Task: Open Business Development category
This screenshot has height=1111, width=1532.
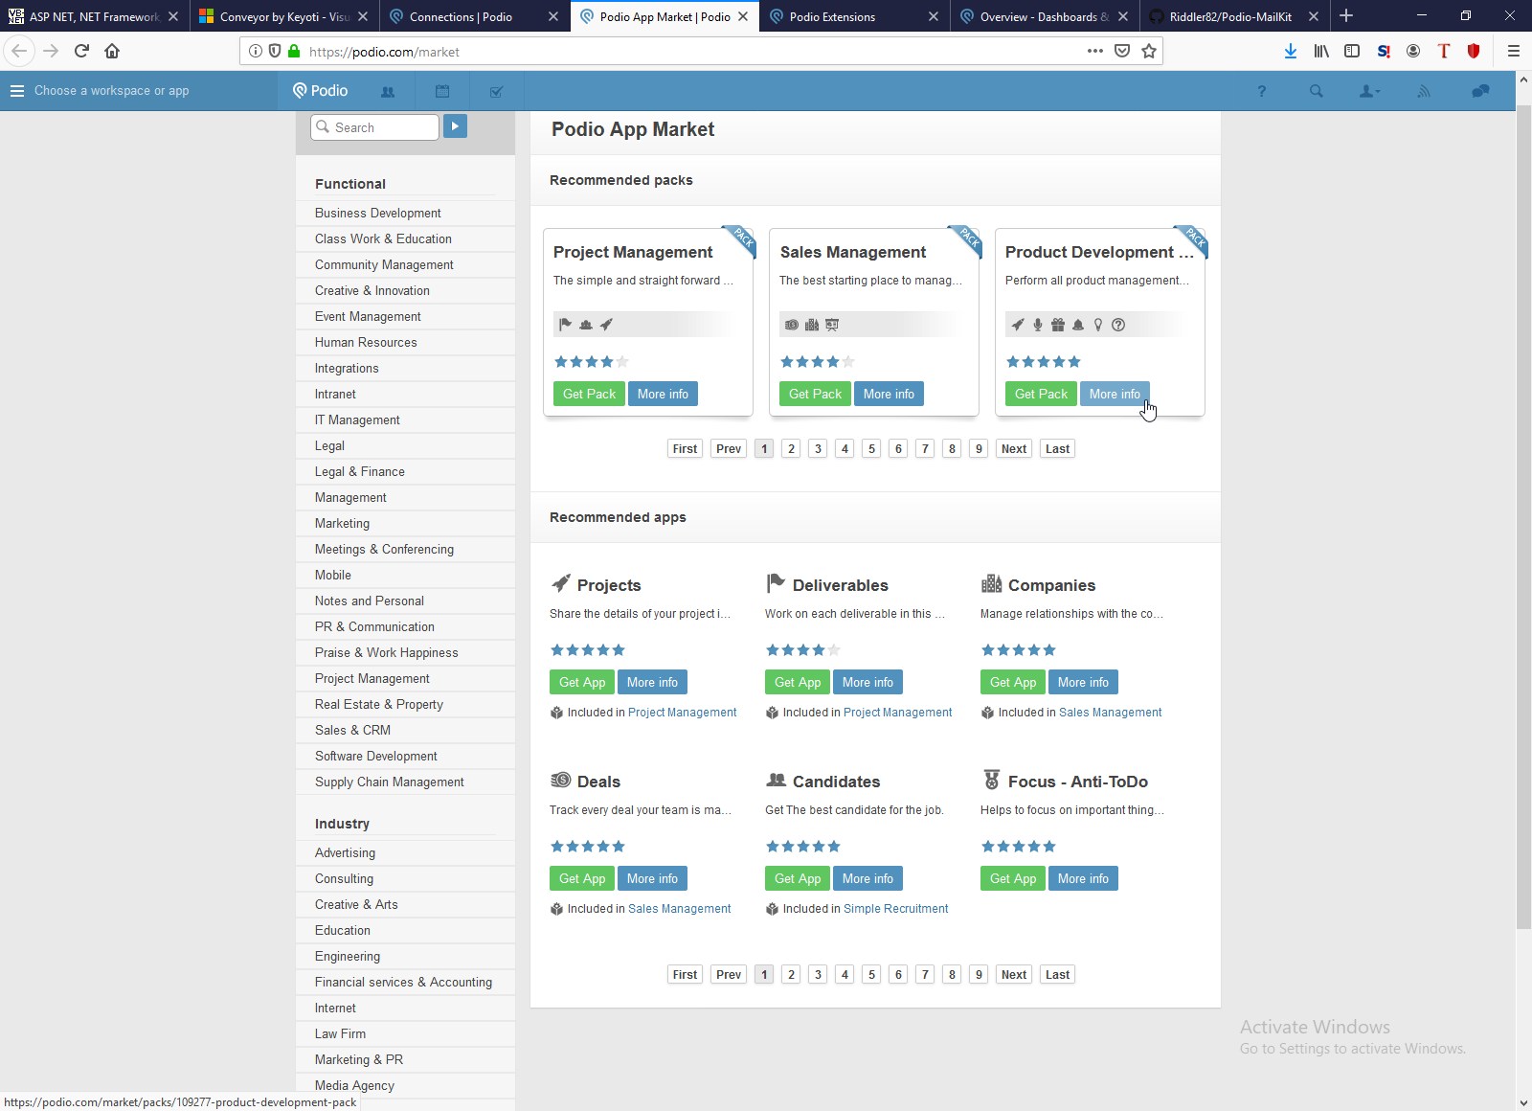Action: click(378, 213)
